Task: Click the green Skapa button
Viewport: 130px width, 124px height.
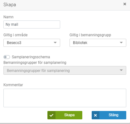Action: click(65, 115)
